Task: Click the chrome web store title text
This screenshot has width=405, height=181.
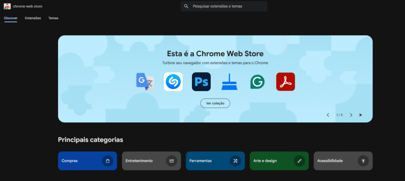Action: (x=27, y=6)
